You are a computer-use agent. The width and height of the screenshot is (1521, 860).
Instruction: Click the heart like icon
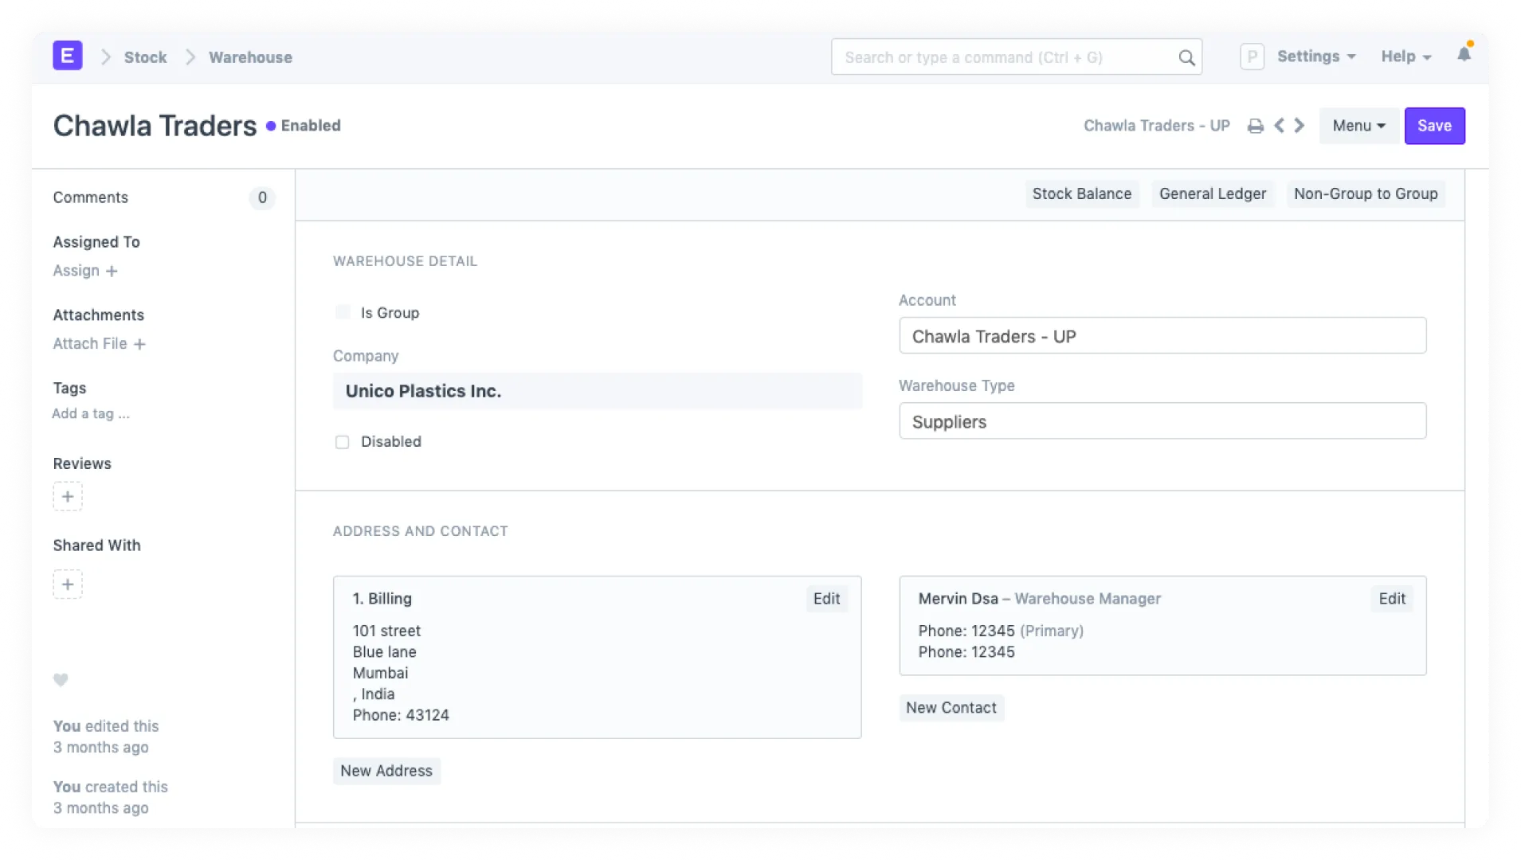[61, 680]
